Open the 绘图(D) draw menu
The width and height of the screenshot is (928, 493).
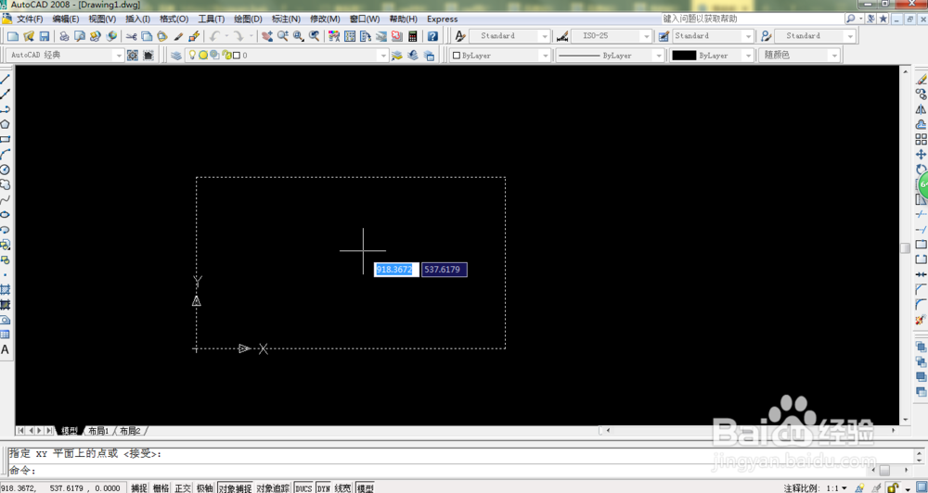tap(248, 19)
